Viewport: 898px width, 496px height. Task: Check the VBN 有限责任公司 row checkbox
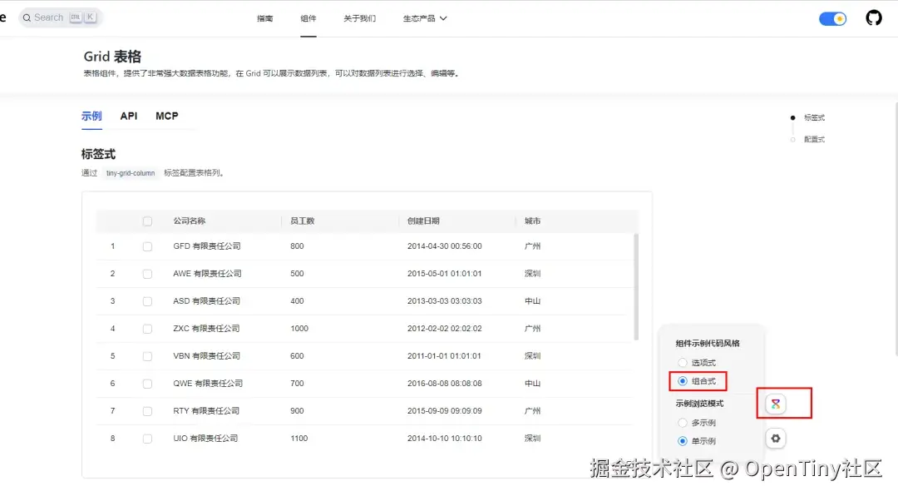148,357
